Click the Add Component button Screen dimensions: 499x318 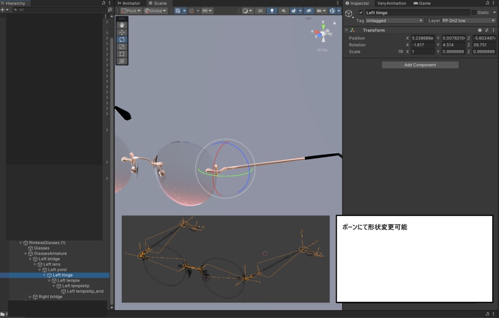point(420,65)
